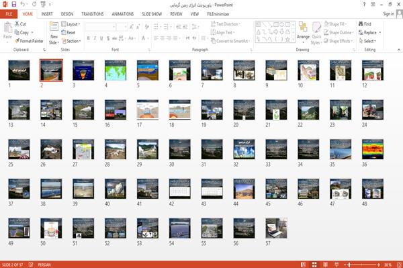Open the Select command

367,41
